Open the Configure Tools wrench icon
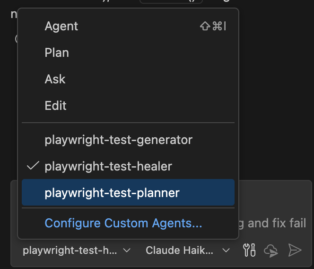Screen dimensions: 314x269 click(x=249, y=250)
